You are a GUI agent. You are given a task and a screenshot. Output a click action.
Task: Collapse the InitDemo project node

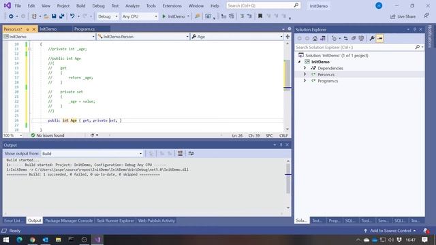click(300, 62)
